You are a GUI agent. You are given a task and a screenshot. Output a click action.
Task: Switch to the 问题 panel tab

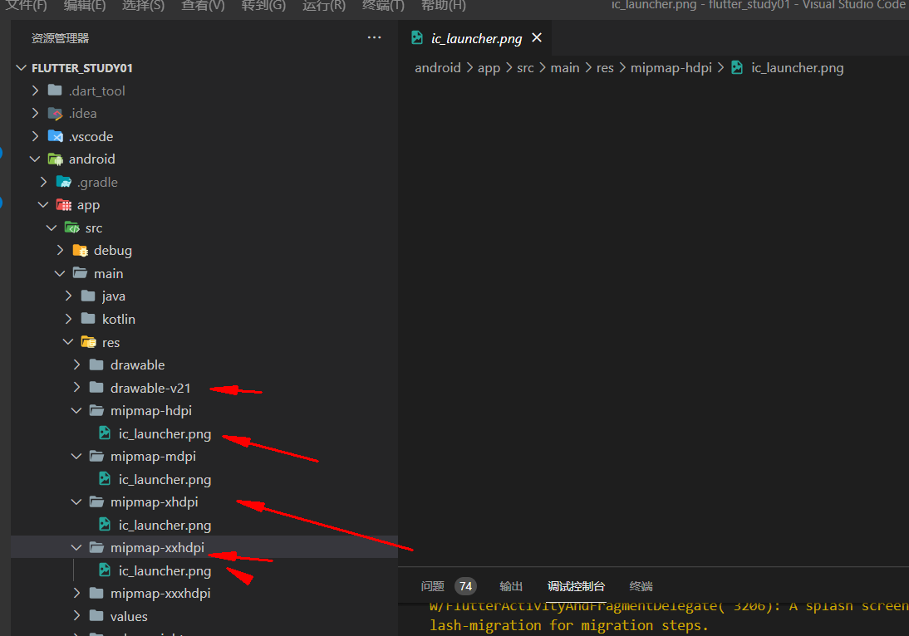[432, 586]
